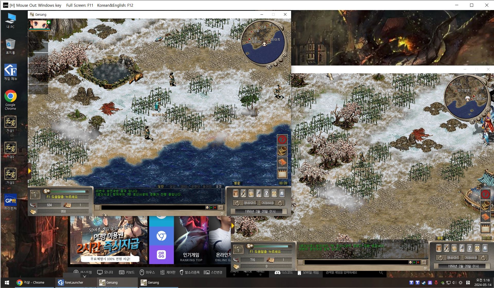Viewport: 494px width, 288px height.
Task: Click the red quest circle icon in left game
Action: pyautogui.click(x=282, y=140)
